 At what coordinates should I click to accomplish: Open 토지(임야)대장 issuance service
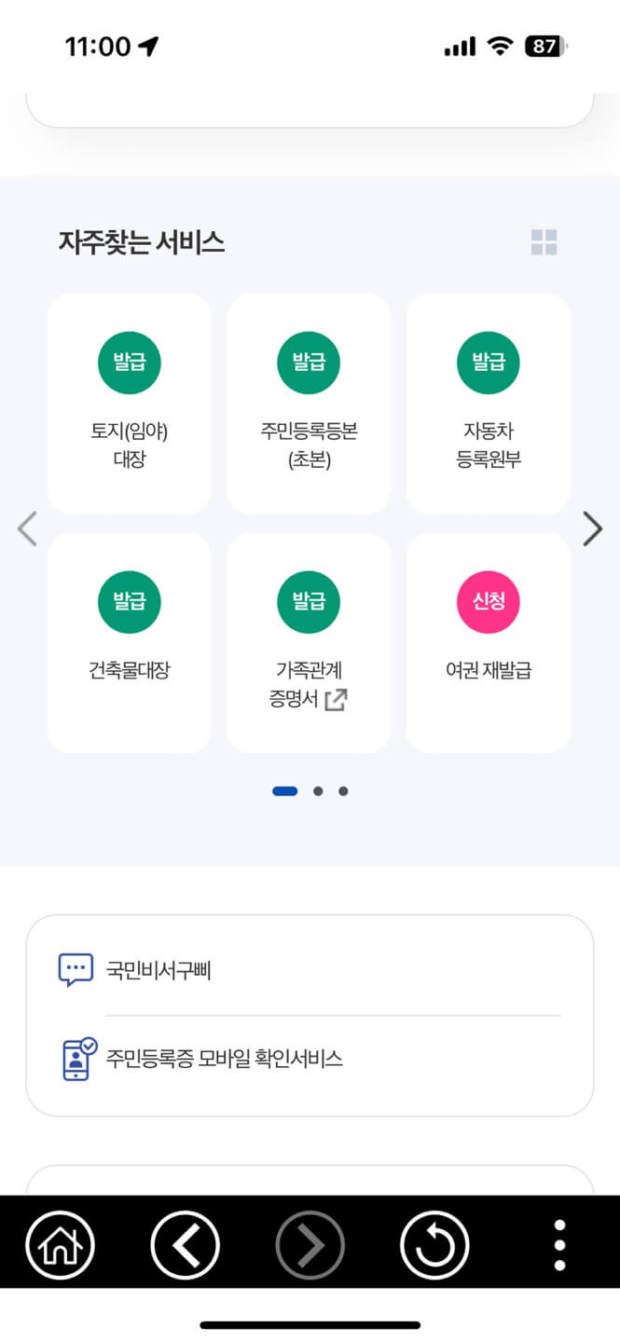click(129, 403)
